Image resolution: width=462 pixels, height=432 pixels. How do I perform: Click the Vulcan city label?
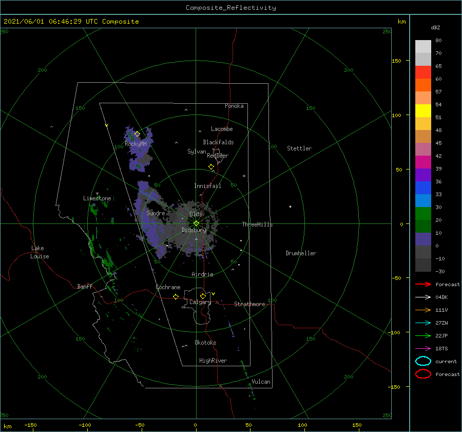[x=261, y=382]
